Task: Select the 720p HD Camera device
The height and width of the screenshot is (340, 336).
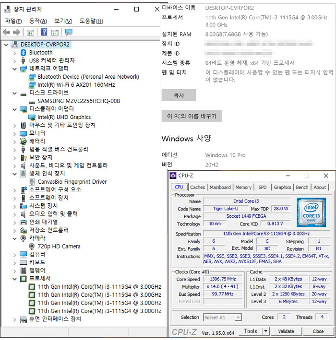Action: [x=59, y=246]
